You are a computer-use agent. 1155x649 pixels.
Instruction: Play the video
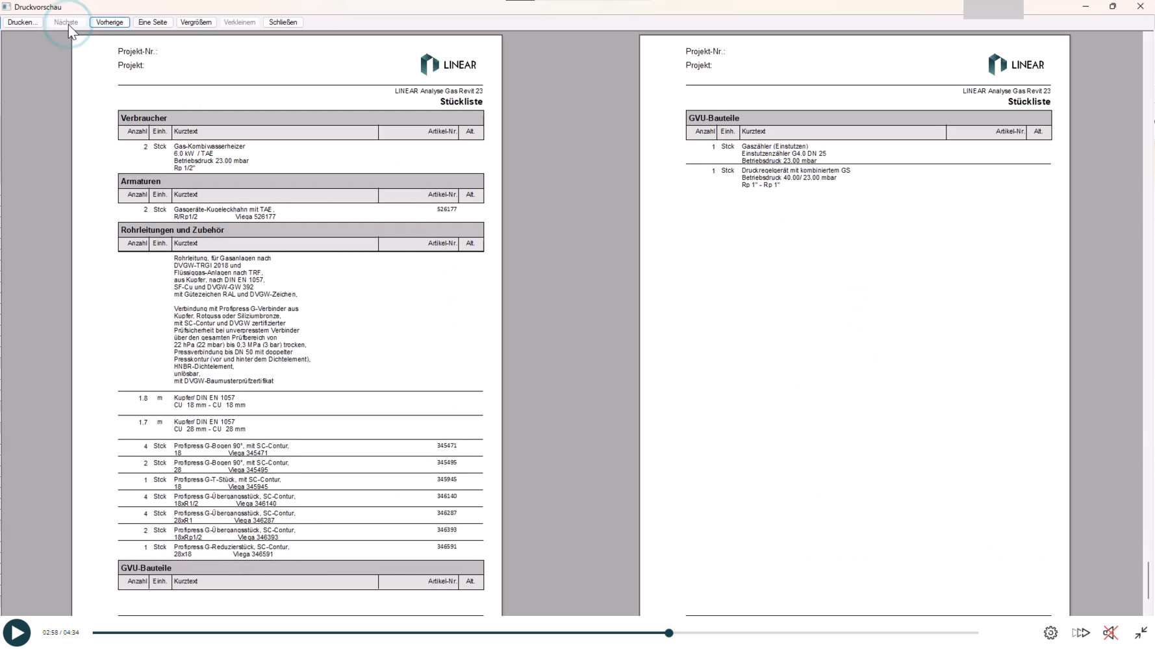tap(17, 633)
